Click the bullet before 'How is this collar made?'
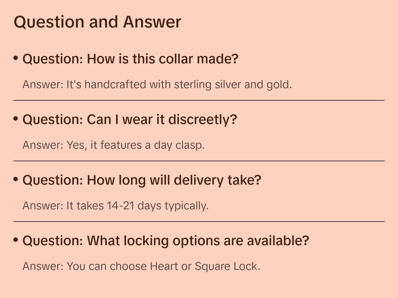398x298 pixels. pos(16,58)
